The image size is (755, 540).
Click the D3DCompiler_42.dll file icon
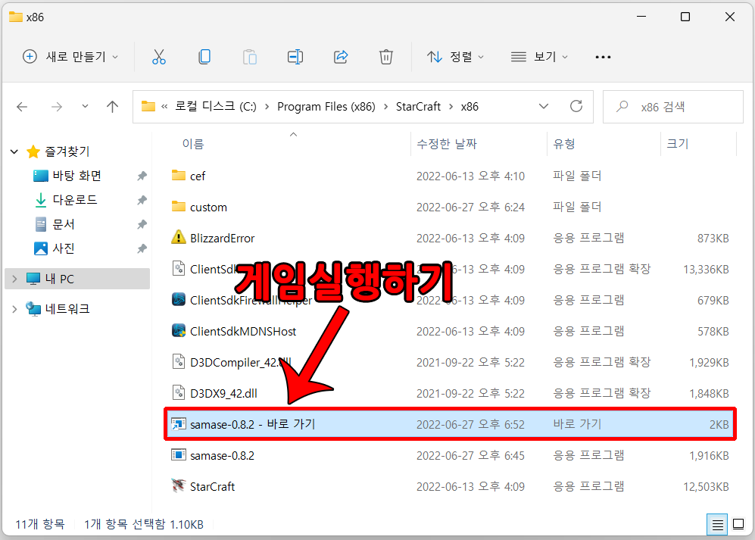(179, 362)
